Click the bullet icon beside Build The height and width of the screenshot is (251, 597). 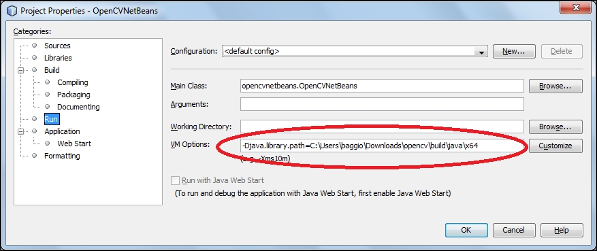coord(35,70)
